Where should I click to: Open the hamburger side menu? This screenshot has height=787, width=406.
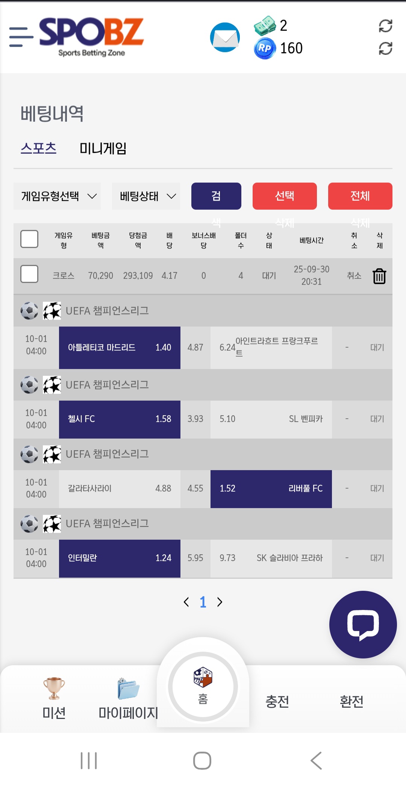point(21,37)
